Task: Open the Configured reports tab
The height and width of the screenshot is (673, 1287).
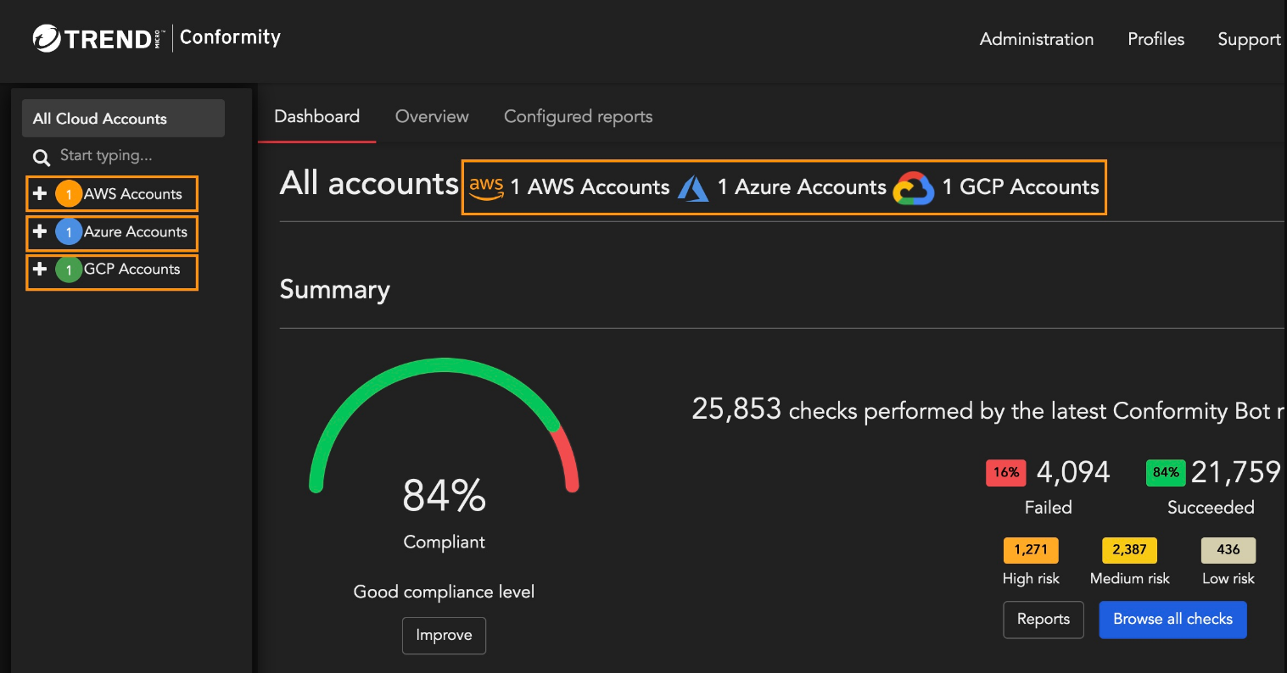Action: coord(578,116)
